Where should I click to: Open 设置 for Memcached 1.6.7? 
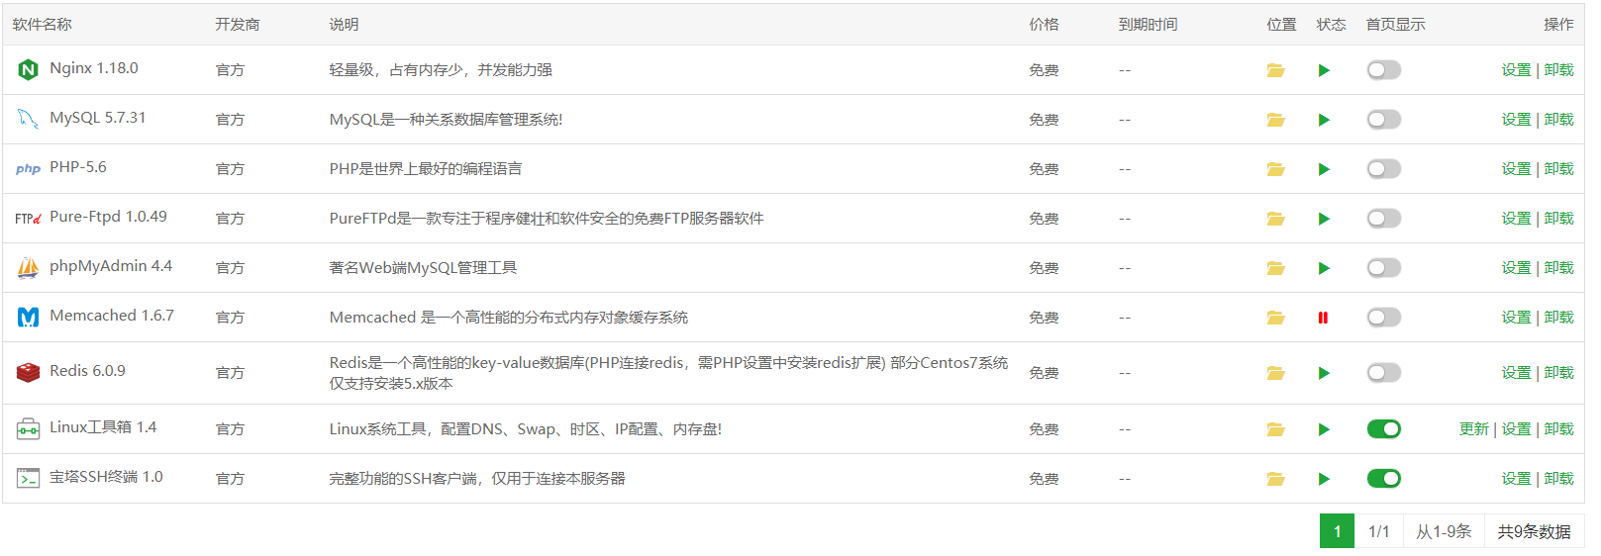[x=1516, y=318]
